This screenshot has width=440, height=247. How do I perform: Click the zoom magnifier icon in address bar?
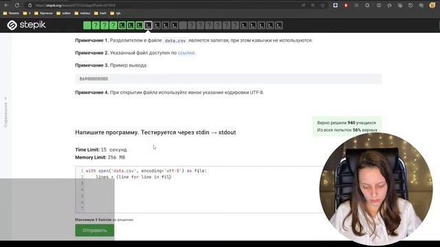coord(313,5)
